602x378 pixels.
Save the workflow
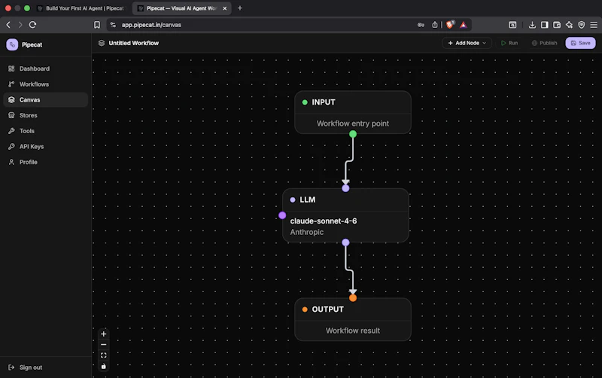coord(580,43)
